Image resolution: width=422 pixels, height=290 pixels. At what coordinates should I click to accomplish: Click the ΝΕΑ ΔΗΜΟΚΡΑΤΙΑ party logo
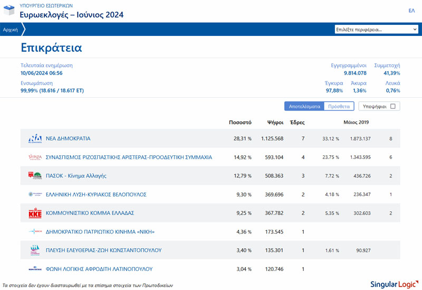pos(35,138)
